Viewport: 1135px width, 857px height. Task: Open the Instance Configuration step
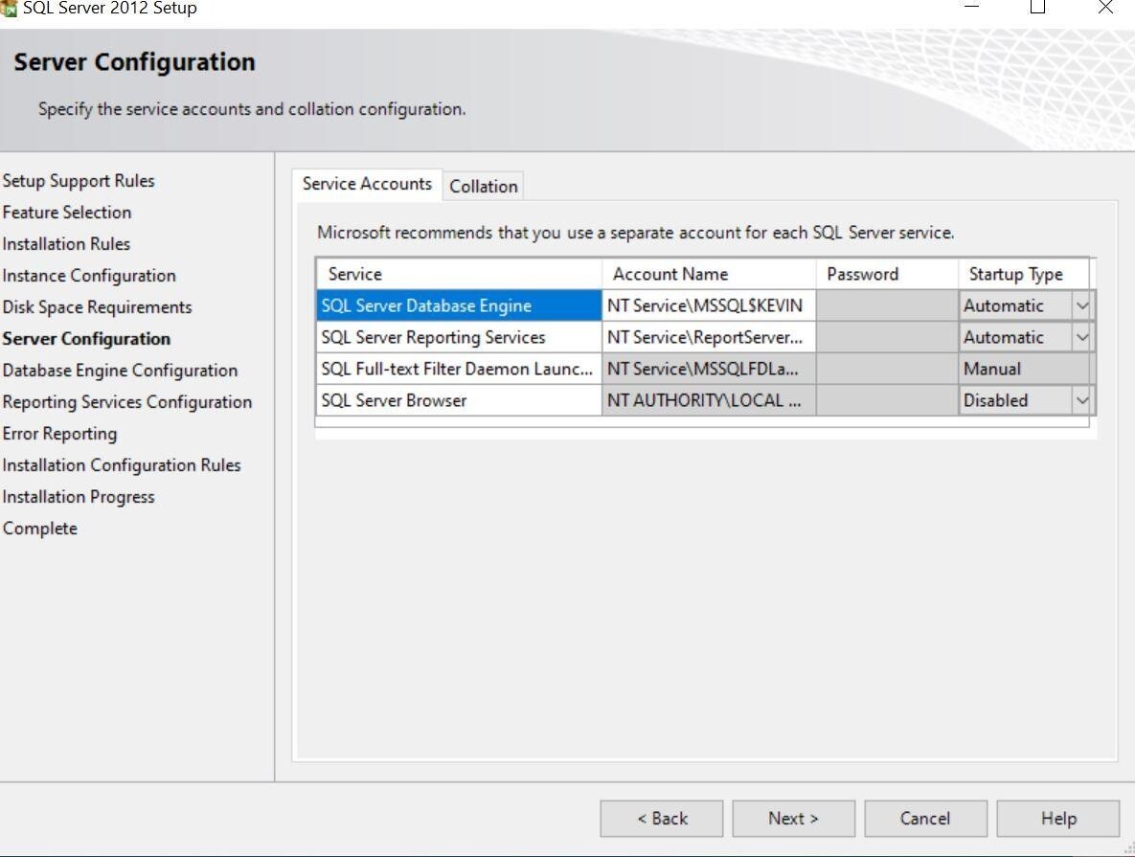click(x=89, y=275)
